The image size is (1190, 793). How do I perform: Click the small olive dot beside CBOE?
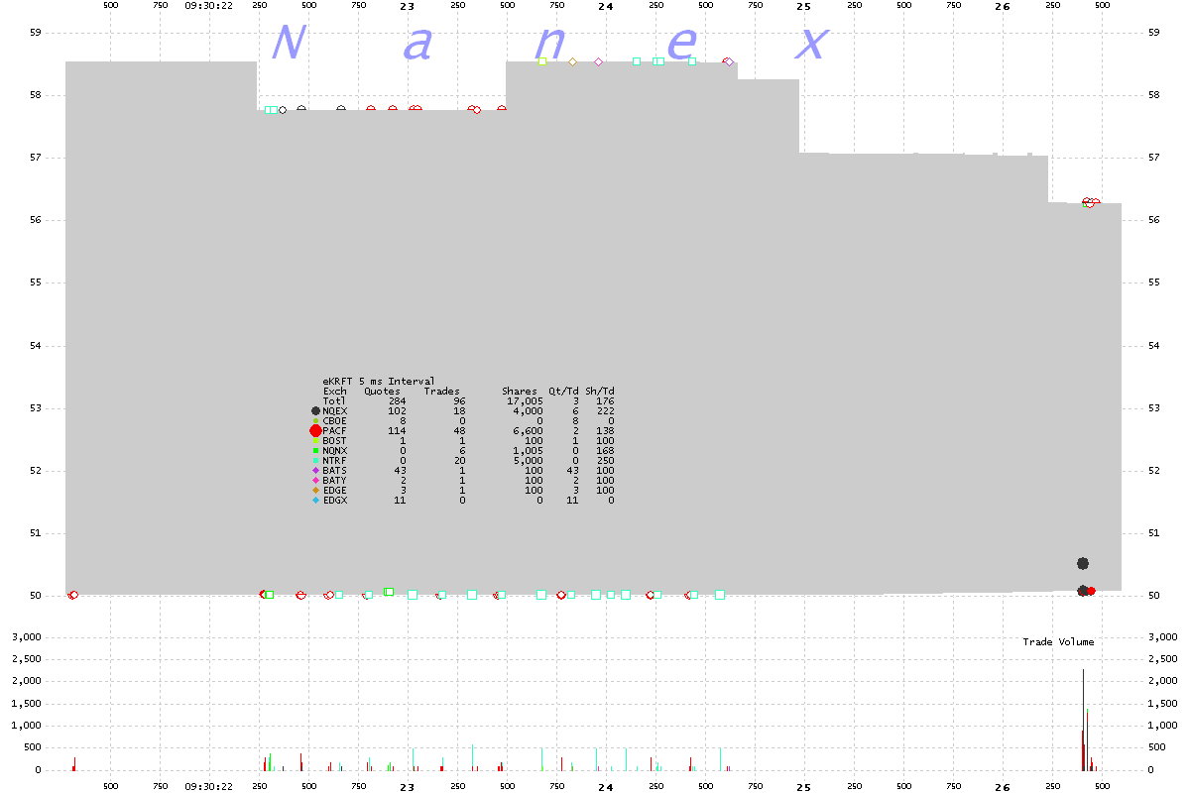pos(315,420)
